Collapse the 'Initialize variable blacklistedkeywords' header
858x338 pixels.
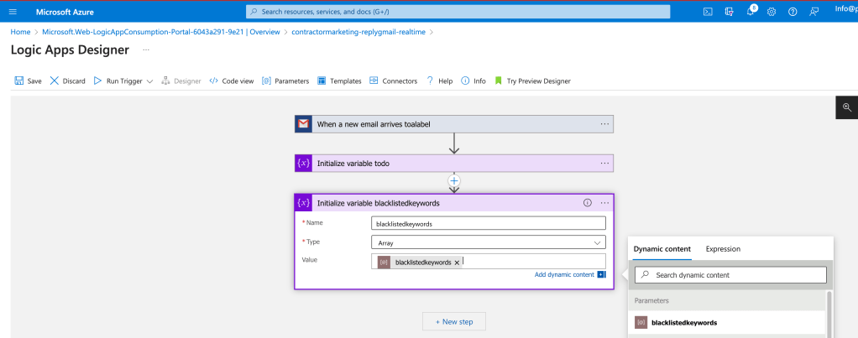pyautogui.click(x=454, y=203)
